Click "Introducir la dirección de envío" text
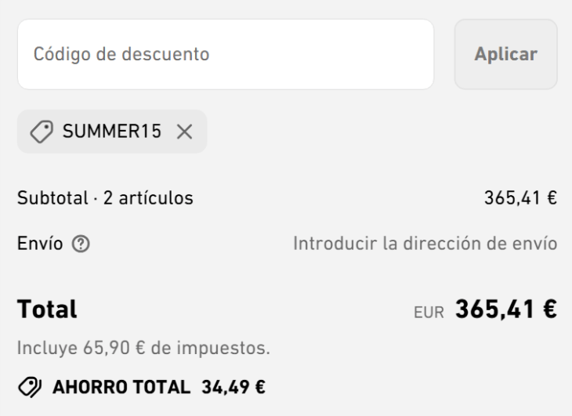Image resolution: width=572 pixels, height=416 pixels. click(x=425, y=244)
